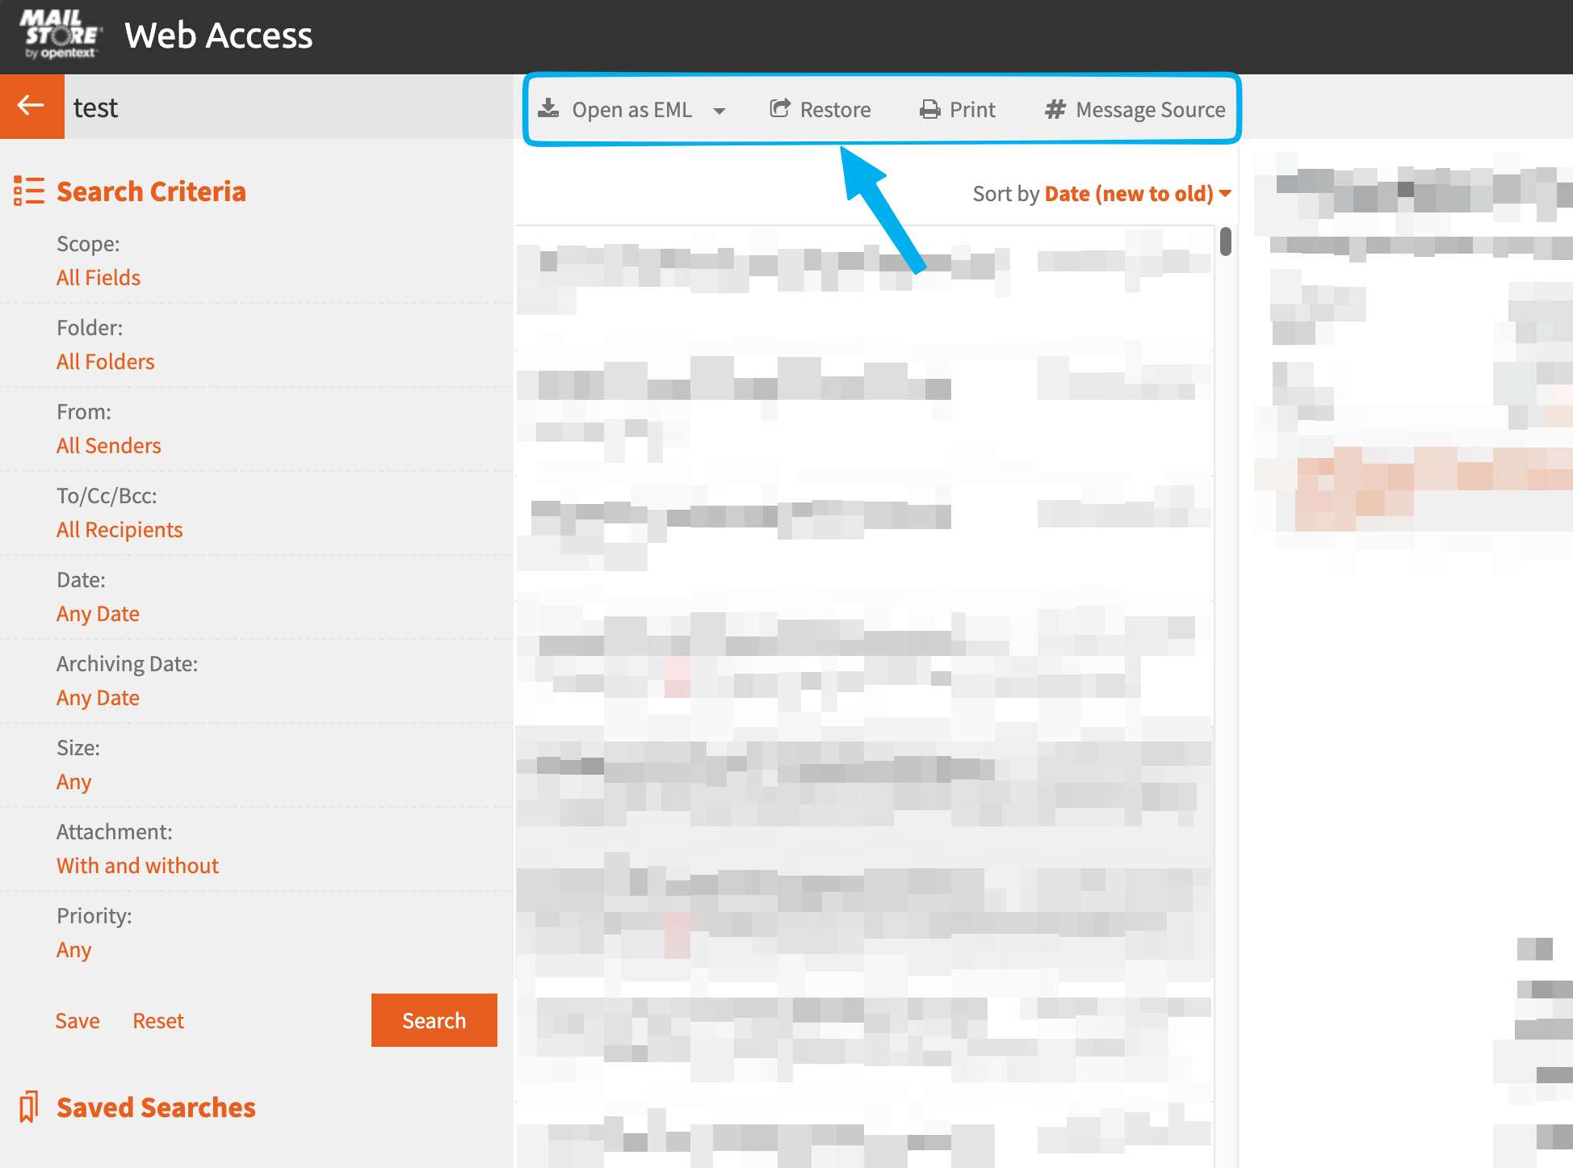This screenshot has height=1168, width=1573.
Task: Change Scope from All Fields
Action: [99, 278]
